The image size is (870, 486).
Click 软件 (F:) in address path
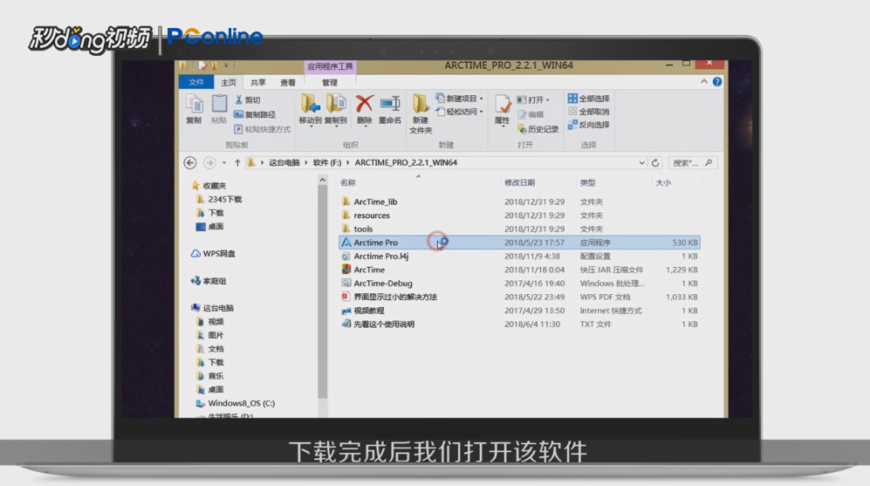pyautogui.click(x=327, y=162)
